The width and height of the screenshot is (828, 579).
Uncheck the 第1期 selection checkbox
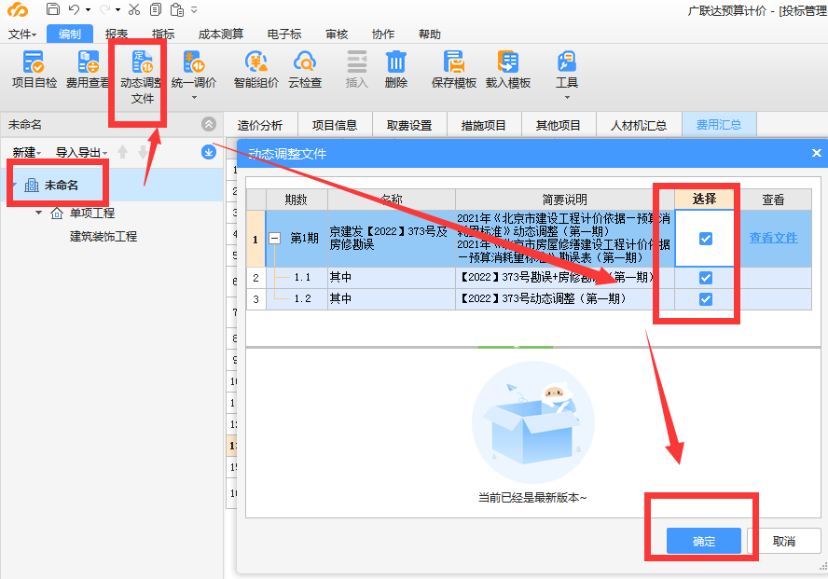pyautogui.click(x=704, y=238)
